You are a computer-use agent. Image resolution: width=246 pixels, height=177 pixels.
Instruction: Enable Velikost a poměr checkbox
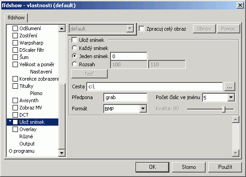(15, 64)
